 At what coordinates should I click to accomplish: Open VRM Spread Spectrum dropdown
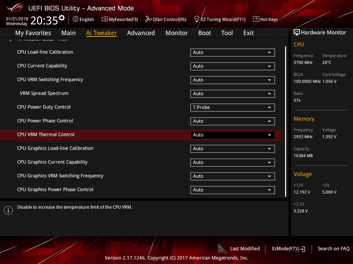[x=232, y=94]
